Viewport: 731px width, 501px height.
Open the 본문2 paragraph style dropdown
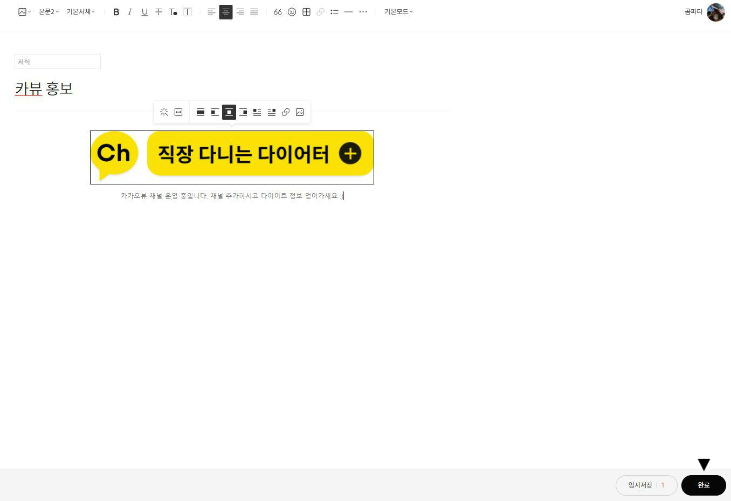coord(47,12)
